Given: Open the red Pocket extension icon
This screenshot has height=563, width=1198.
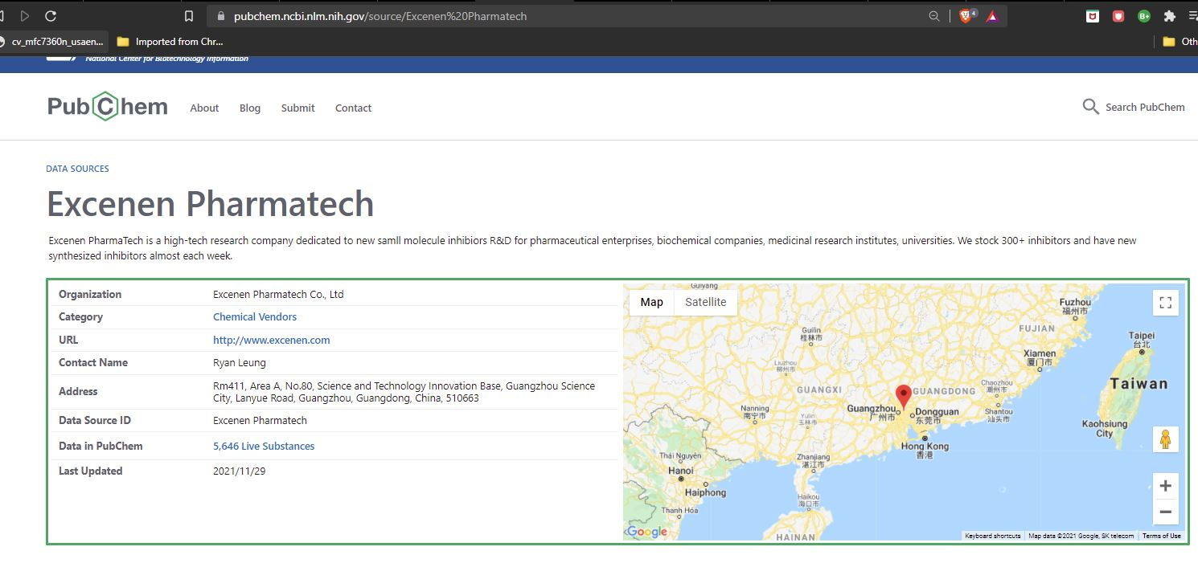Looking at the screenshot, I should pos(1118,16).
